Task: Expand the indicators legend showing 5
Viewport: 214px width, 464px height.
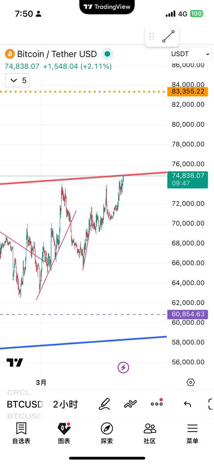Action: pyautogui.click(x=18, y=80)
